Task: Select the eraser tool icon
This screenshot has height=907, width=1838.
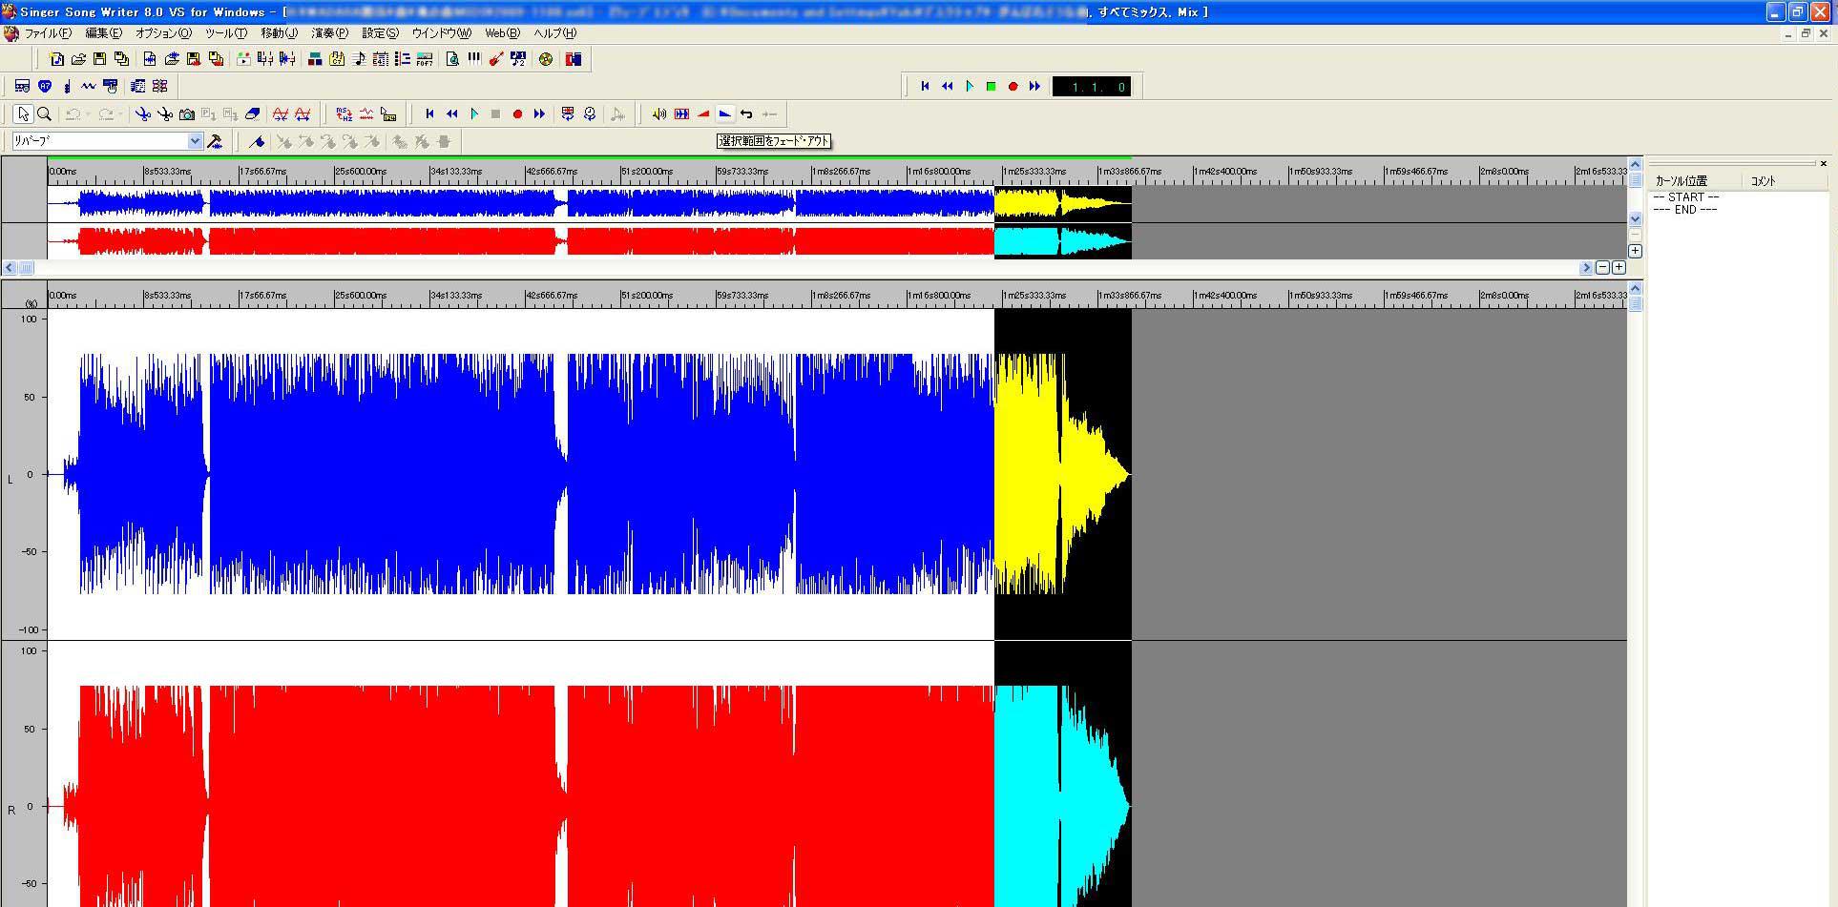Action: click(253, 114)
